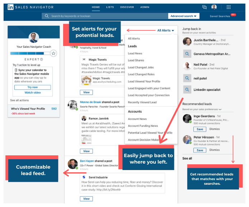
Task: Click See all recommended leads
Action: [x=187, y=159]
